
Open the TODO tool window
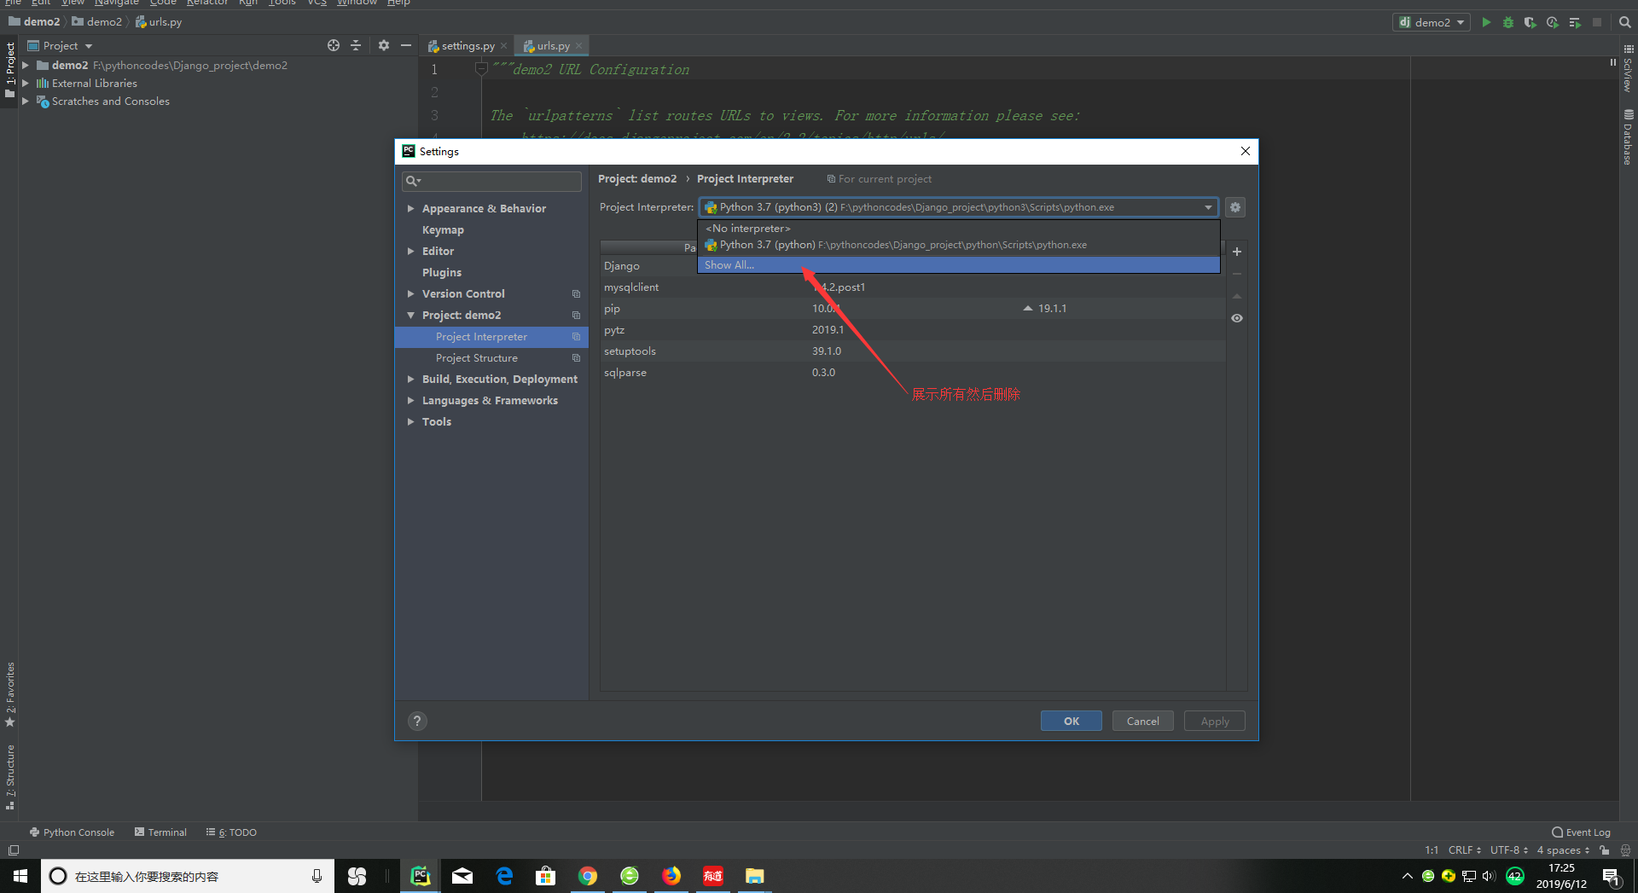[x=231, y=832]
